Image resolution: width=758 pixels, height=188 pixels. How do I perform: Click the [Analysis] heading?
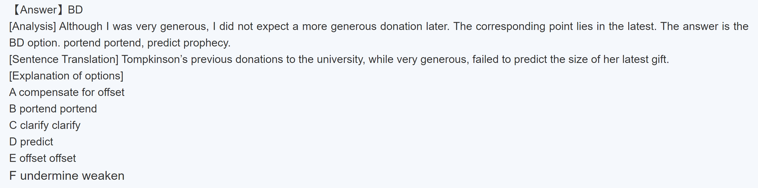(32, 26)
